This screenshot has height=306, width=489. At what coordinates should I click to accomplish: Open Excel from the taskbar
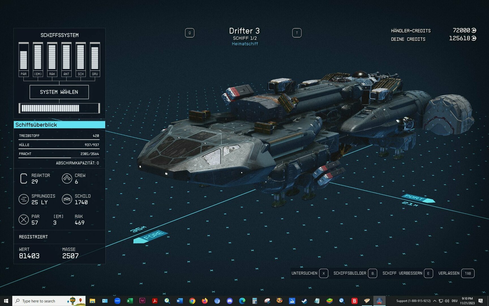coord(130,301)
